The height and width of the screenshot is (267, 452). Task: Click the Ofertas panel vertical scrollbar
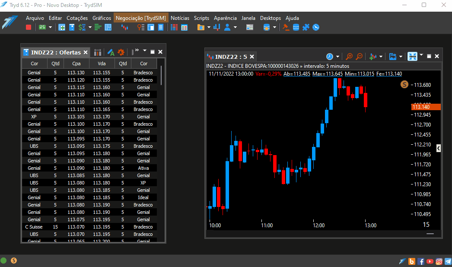pos(161,76)
